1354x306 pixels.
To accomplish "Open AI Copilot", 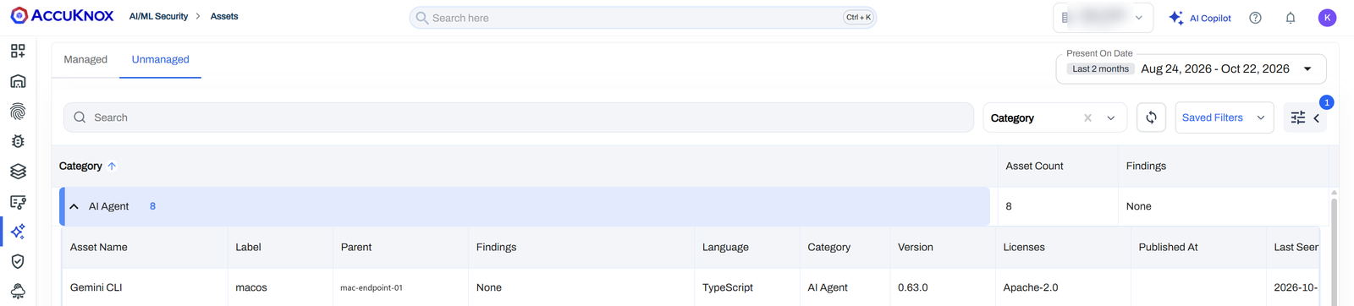I will click(1199, 18).
